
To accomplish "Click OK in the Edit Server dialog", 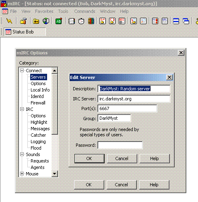I will click(89, 158).
